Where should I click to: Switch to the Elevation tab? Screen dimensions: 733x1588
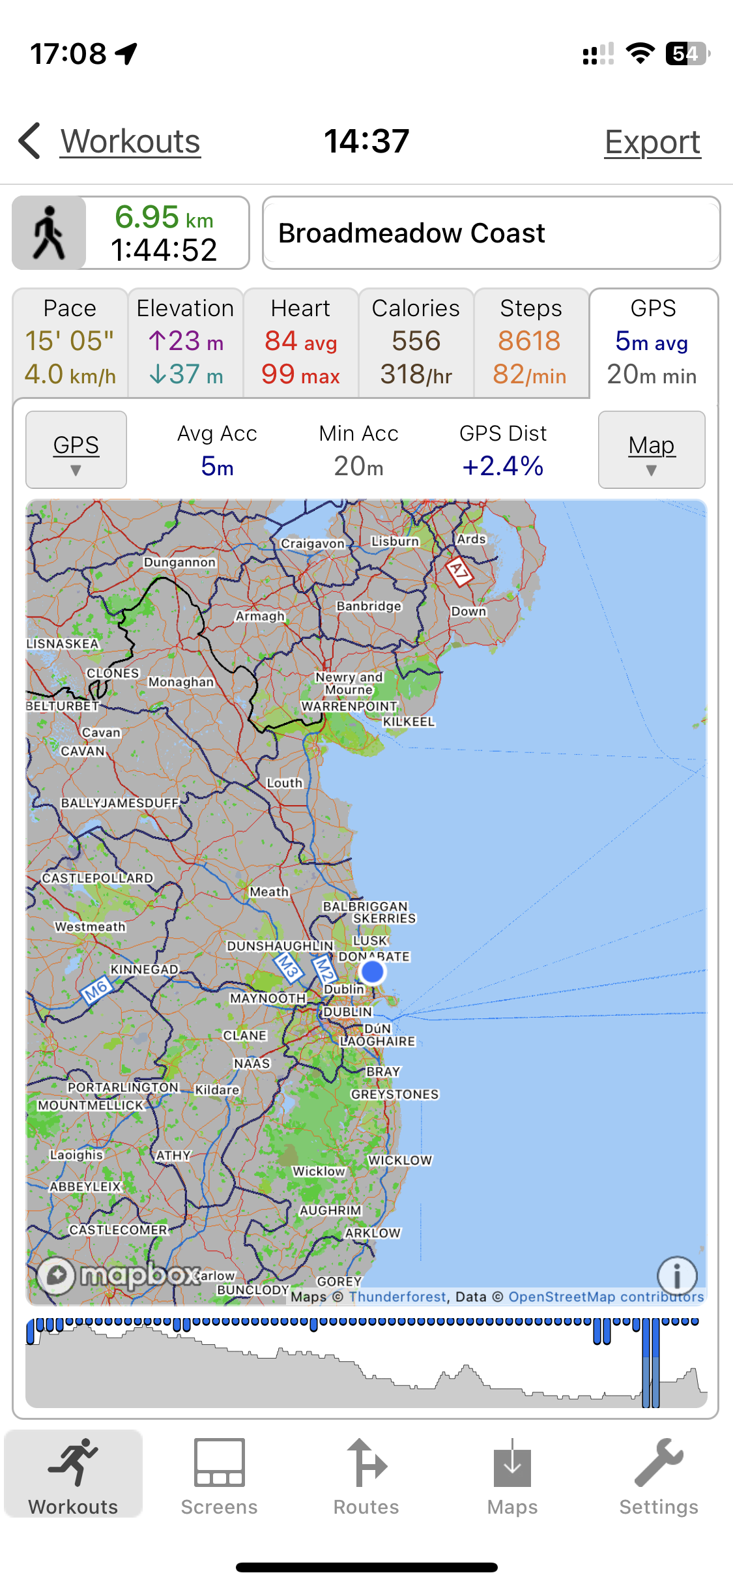(186, 342)
